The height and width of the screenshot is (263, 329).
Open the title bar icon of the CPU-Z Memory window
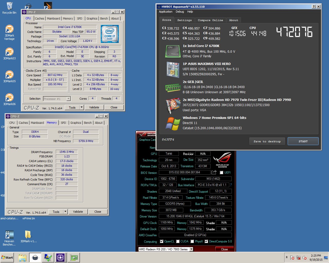[x=8, y=116]
